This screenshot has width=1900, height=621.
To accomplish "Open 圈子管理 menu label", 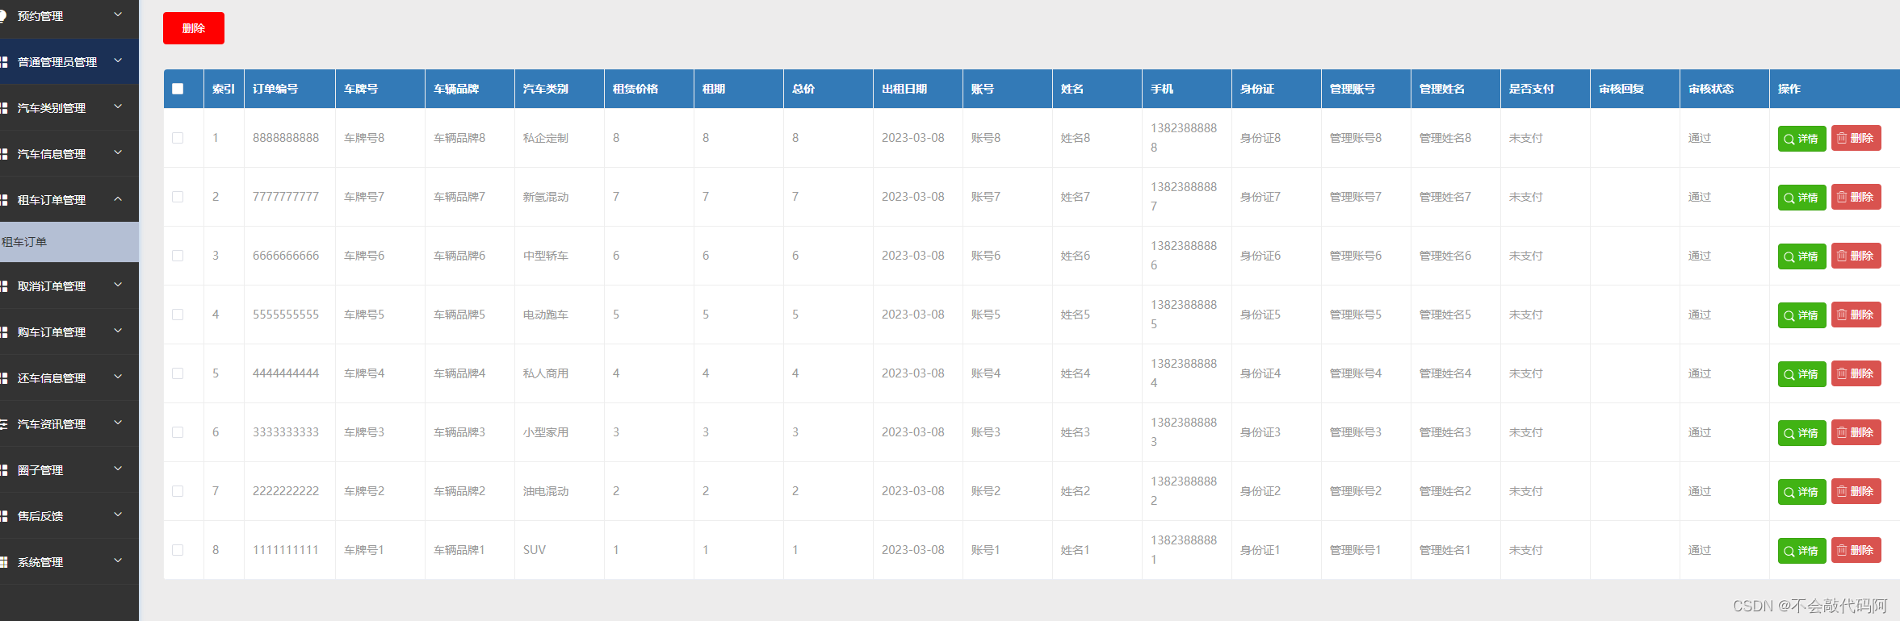I will tap(40, 470).
